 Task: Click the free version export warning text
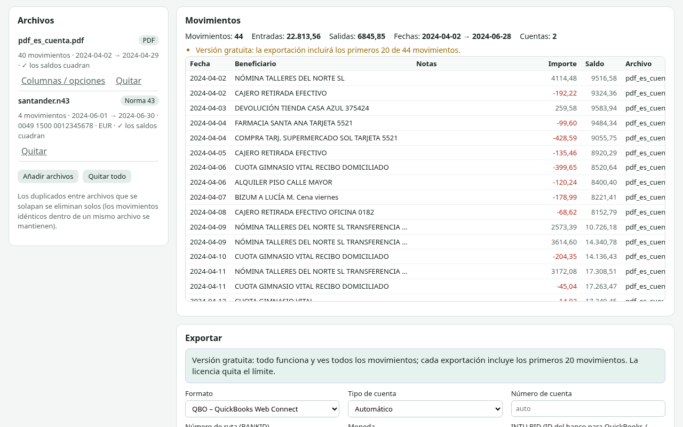[328, 50]
